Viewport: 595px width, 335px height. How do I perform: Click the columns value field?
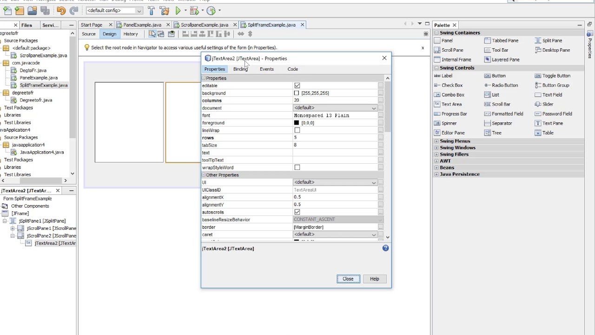tap(335, 100)
